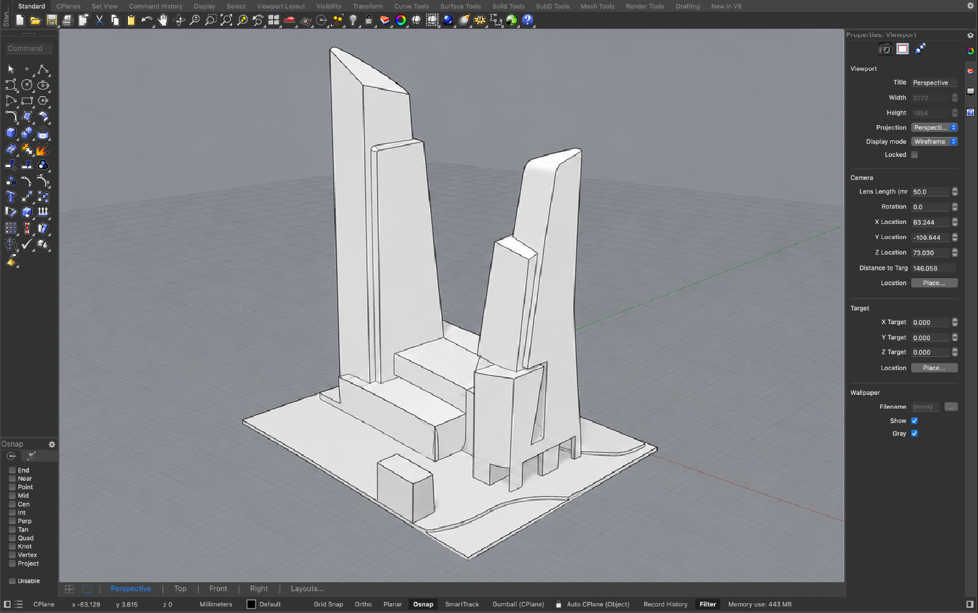Image resolution: width=978 pixels, height=613 pixels.
Task: Enable the Quad osnap checkbox
Action: click(x=12, y=538)
